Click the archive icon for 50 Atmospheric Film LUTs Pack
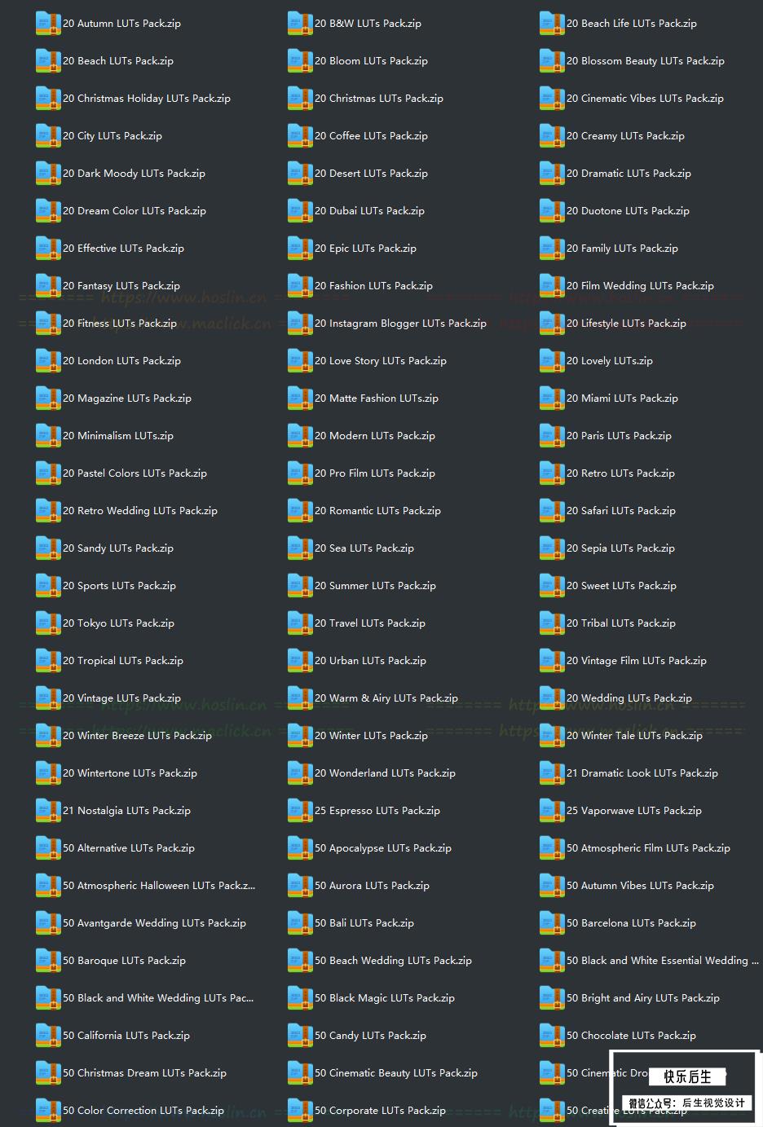This screenshot has height=1127, width=763. point(552,848)
